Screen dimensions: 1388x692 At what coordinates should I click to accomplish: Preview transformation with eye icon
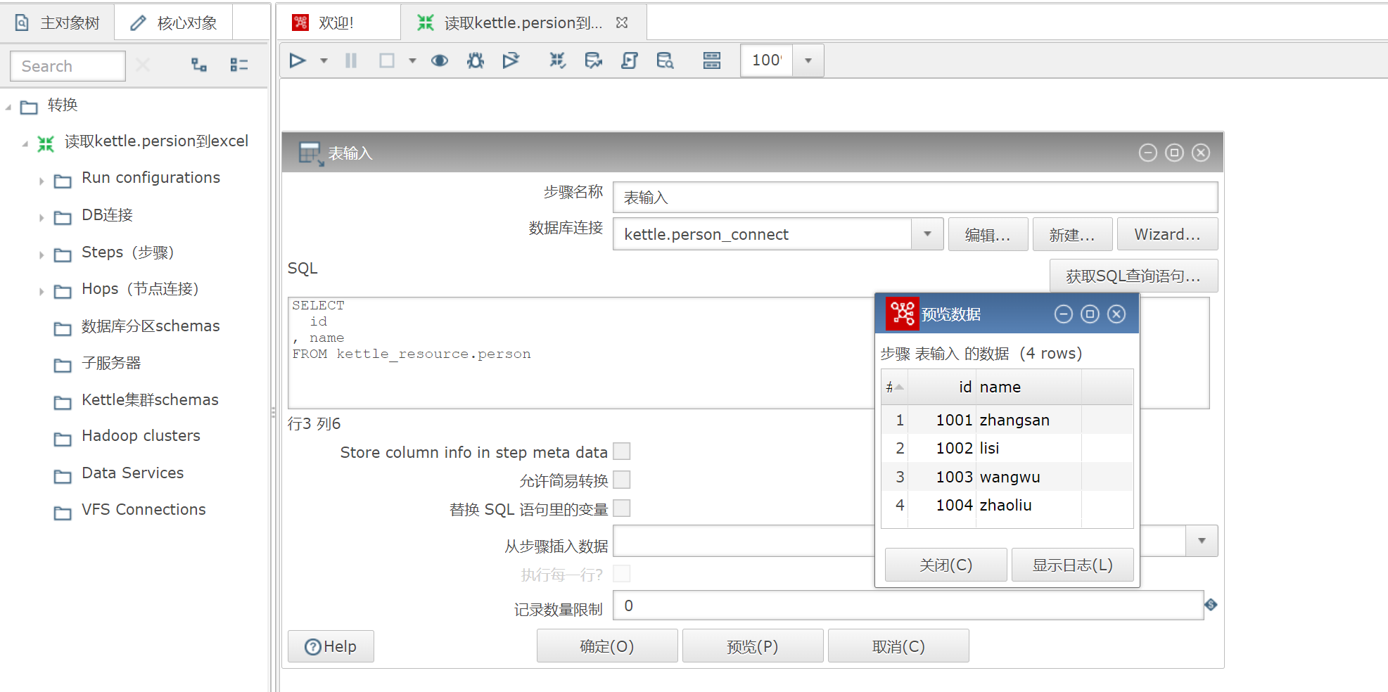pyautogui.click(x=440, y=60)
